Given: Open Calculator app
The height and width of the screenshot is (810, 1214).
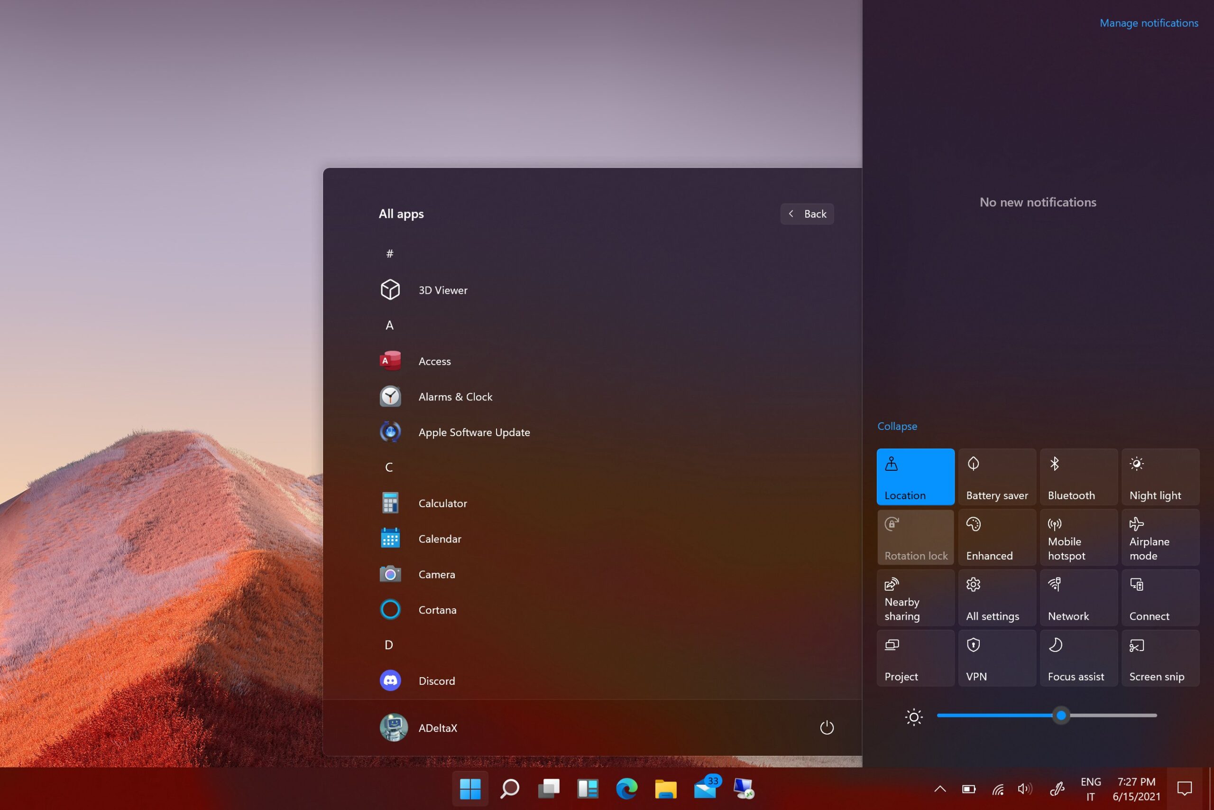Looking at the screenshot, I should [442, 503].
